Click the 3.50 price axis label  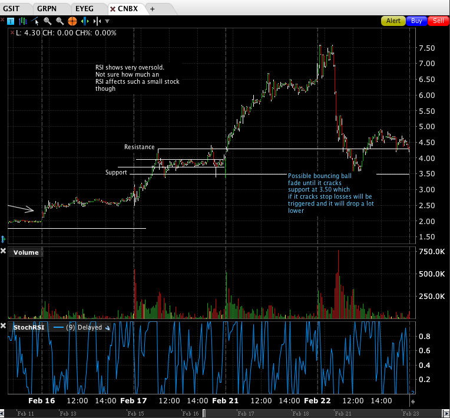tap(427, 173)
